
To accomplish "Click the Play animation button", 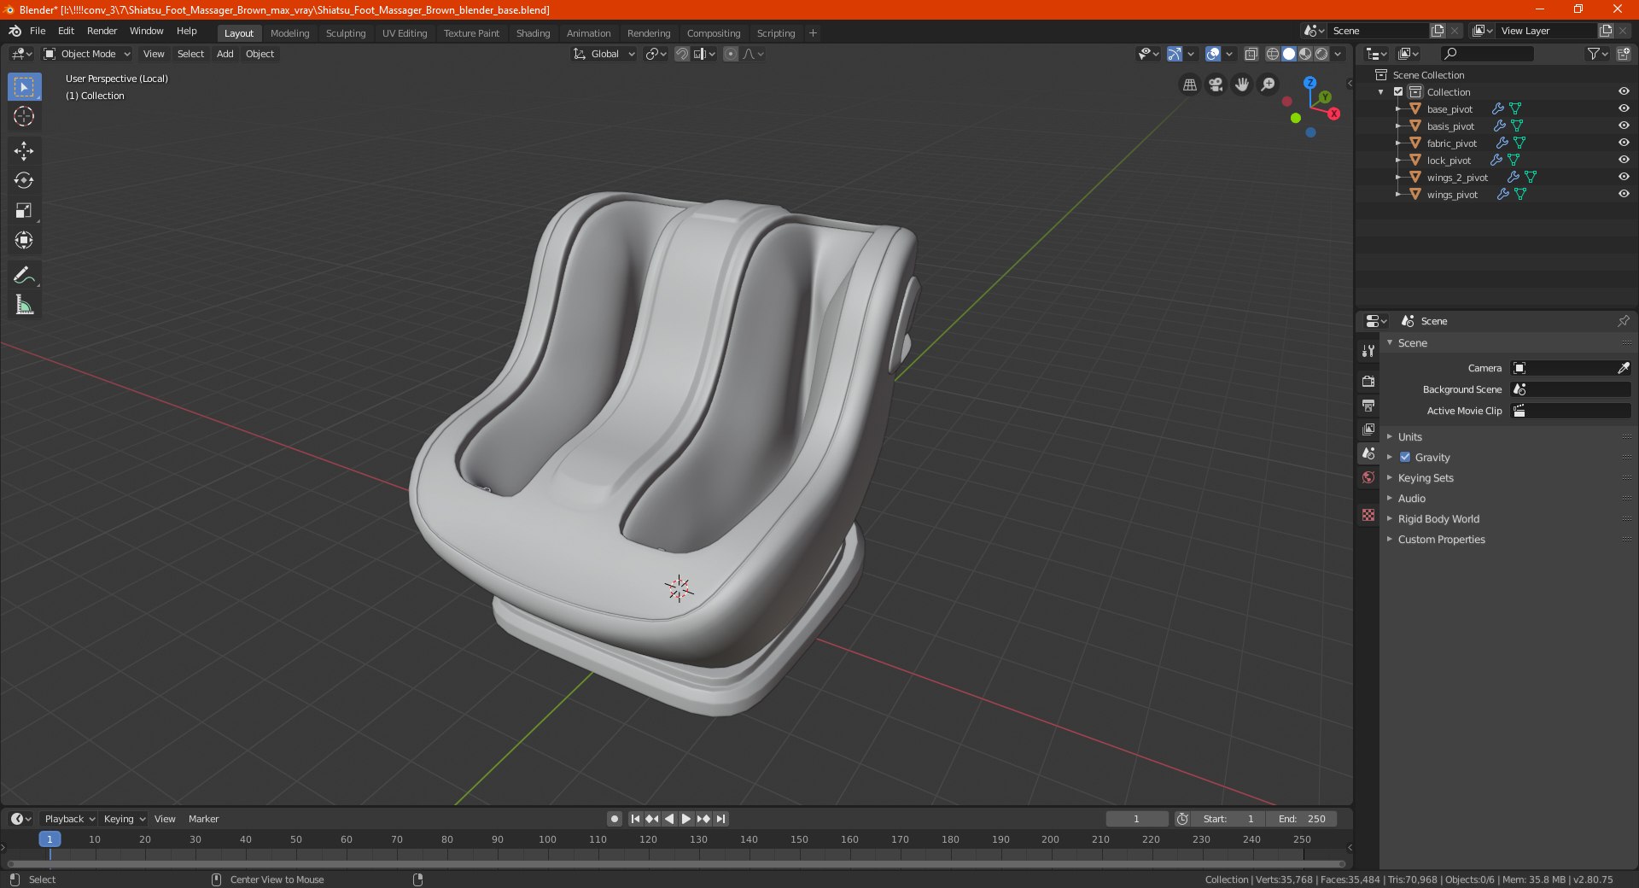I will (x=685, y=819).
